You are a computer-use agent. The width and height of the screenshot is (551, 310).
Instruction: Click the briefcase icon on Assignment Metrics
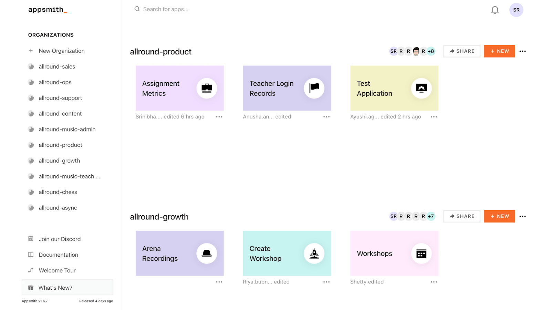click(207, 89)
